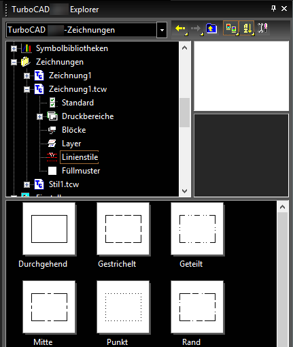Click tree scrollbar up arrow
Viewport: 293px width, 347px height.
(x=185, y=48)
